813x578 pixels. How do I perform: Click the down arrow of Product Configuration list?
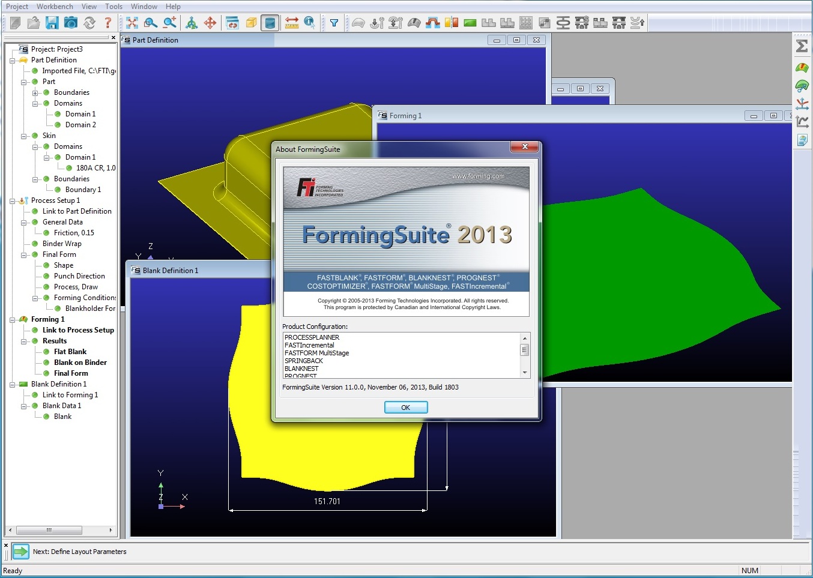point(524,373)
